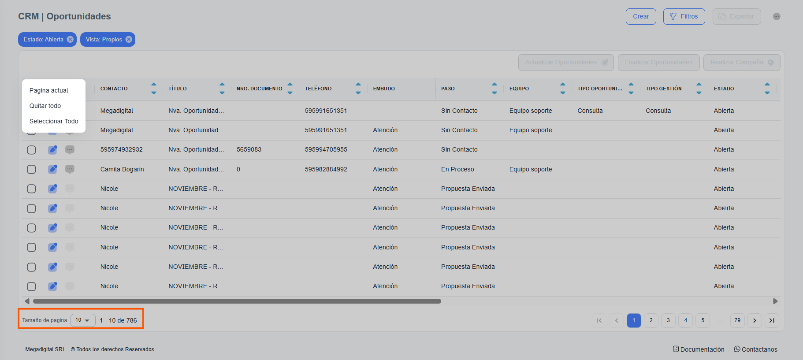This screenshot has width=803, height=360.
Task: Click the Crear button
Action: click(x=640, y=16)
